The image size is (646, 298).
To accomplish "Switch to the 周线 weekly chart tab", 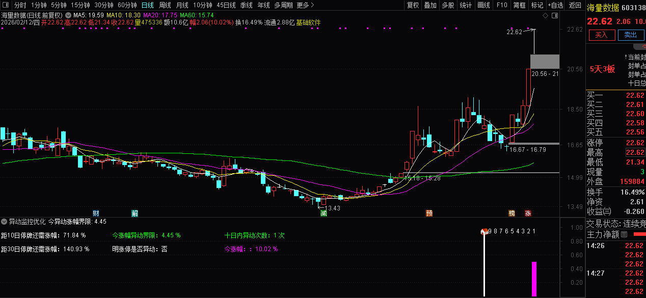I will [165, 5].
